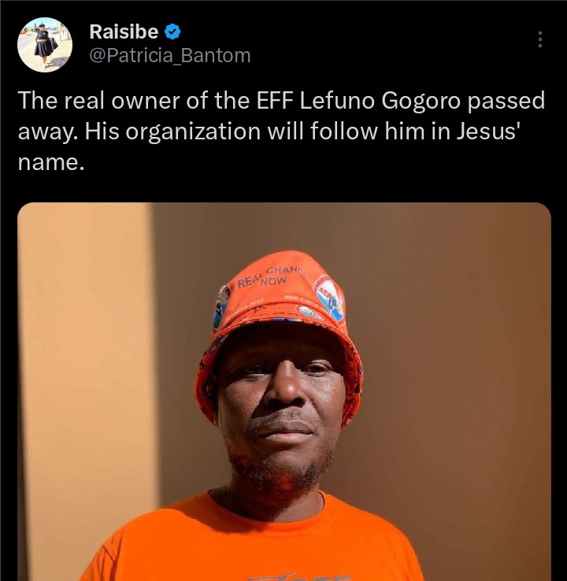Screen dimensions: 567x581
Task: Select the 'REAL CHANGE NOW' print on the hat
Action: pyautogui.click(x=272, y=277)
